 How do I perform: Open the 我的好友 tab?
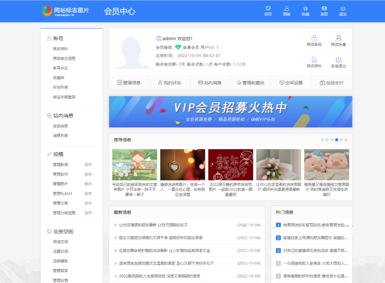click(169, 83)
